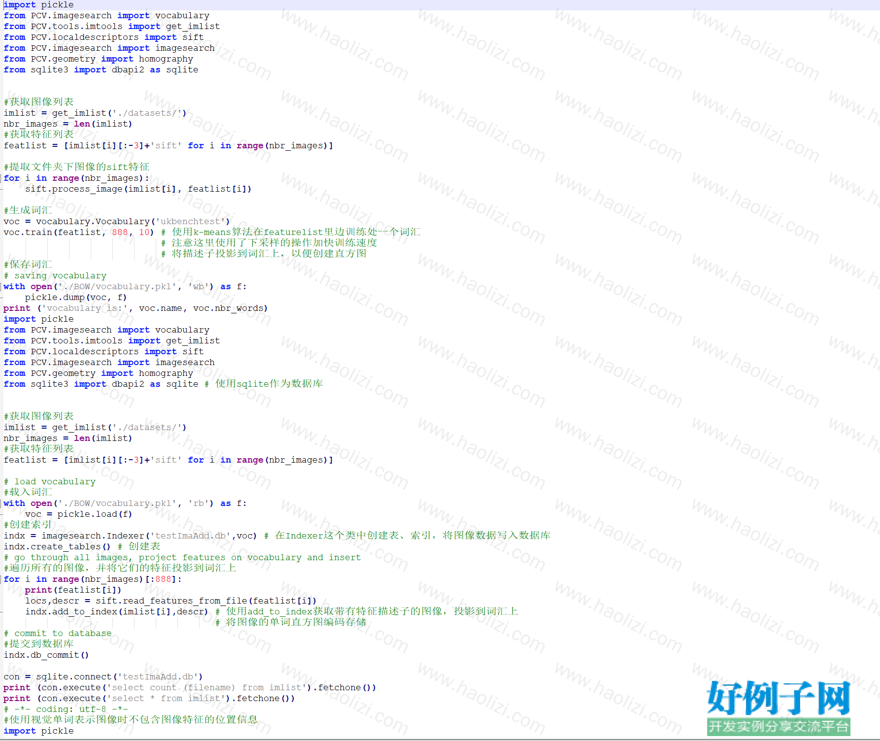Click the comment '#保存词汇'

[28, 265]
